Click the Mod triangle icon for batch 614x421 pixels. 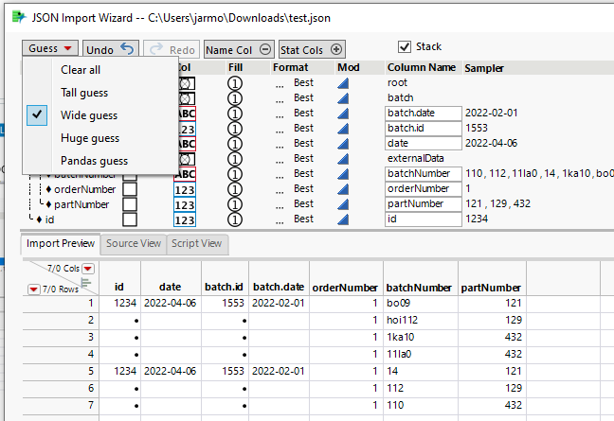pos(343,98)
